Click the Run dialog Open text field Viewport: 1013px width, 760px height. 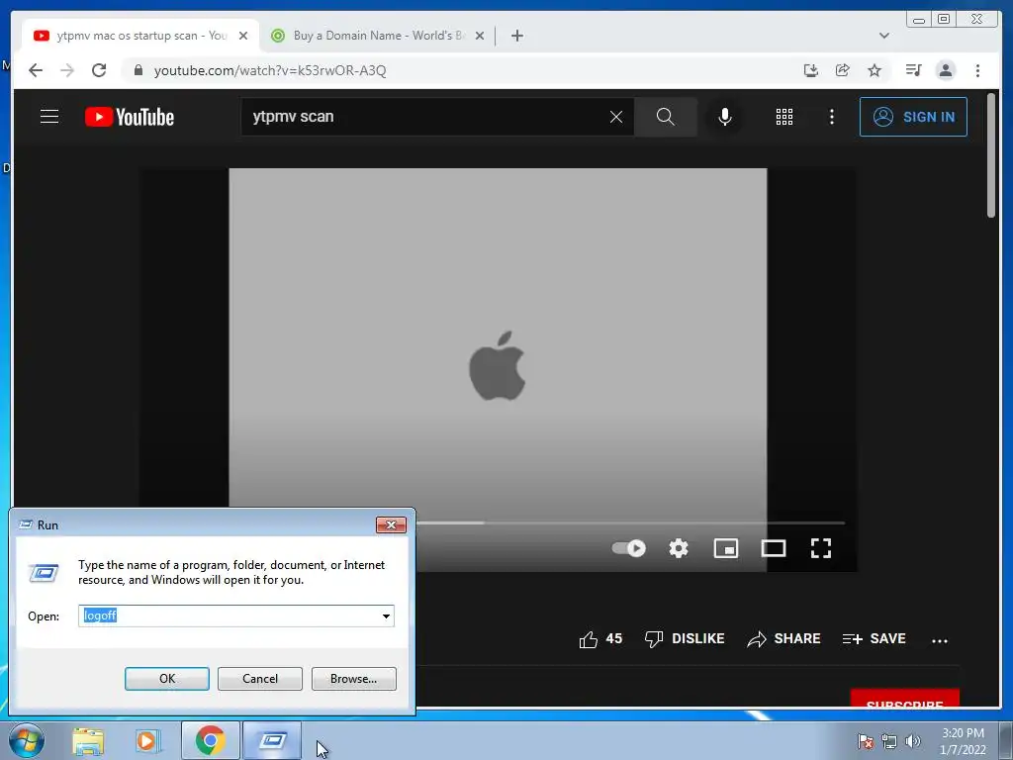230,616
